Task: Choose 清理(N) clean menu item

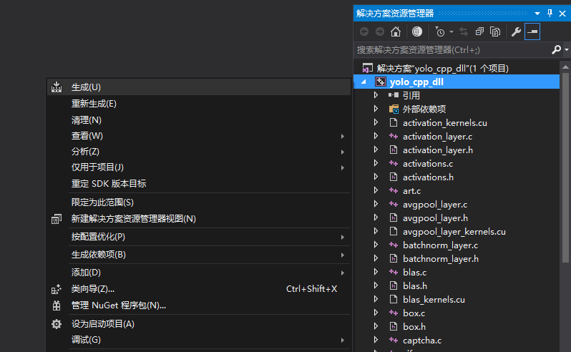Action: 199,120
